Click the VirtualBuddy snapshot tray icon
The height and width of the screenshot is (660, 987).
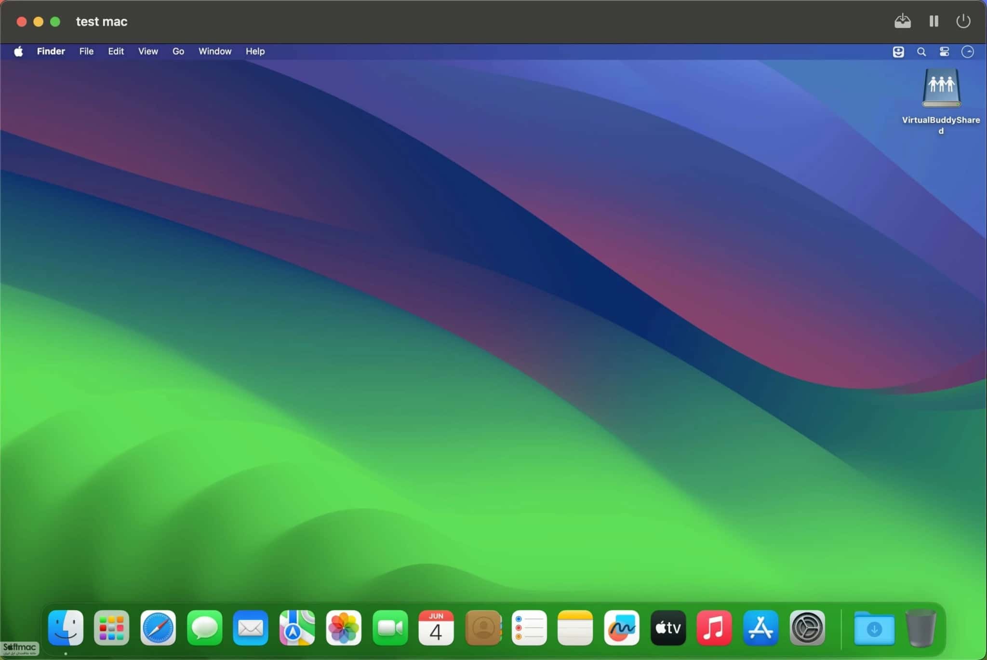point(902,21)
